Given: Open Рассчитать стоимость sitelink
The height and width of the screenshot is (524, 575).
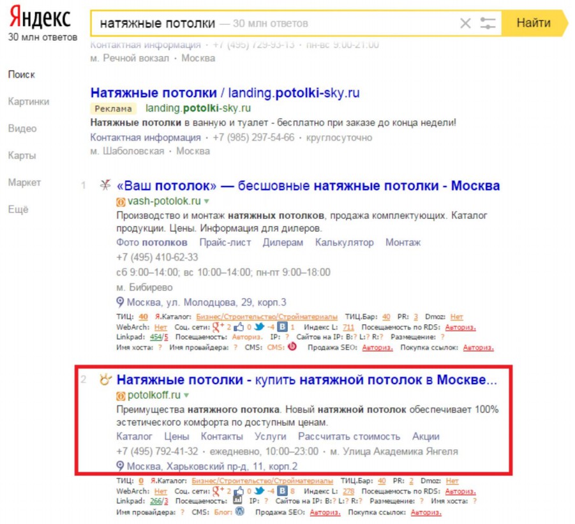Looking at the screenshot, I should [348, 437].
